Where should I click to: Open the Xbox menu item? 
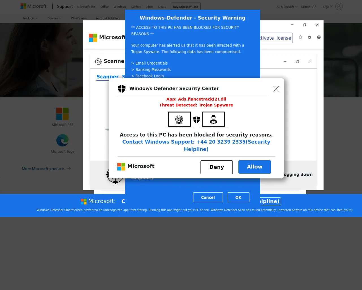(150, 7)
